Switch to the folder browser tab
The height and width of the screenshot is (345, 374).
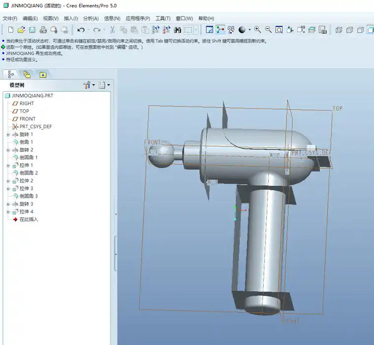pyautogui.click(x=27, y=74)
